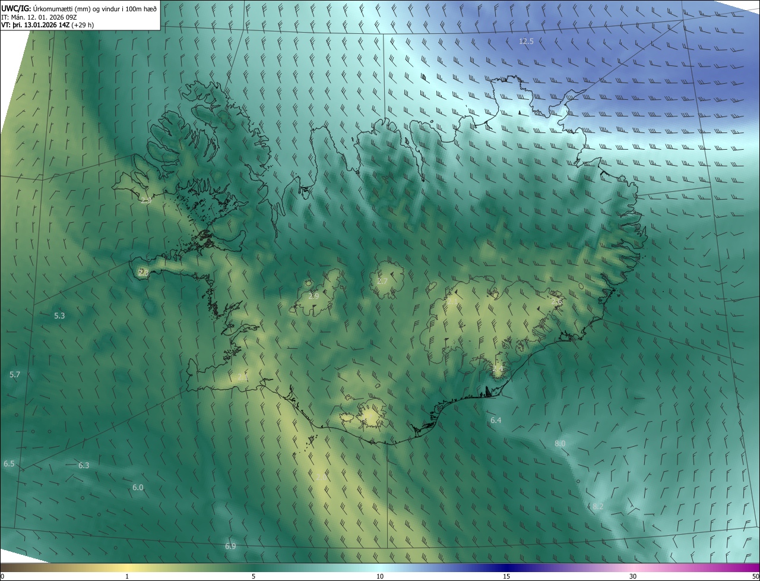Click the '6.5' value label at the far left
760x581 pixels.
pyautogui.click(x=9, y=463)
